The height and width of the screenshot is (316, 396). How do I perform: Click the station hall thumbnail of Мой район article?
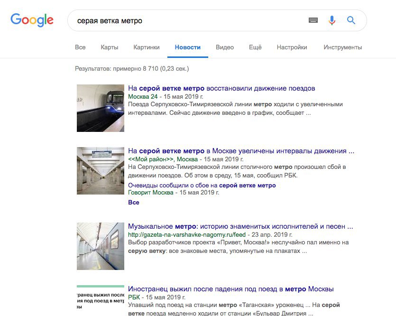click(x=101, y=171)
